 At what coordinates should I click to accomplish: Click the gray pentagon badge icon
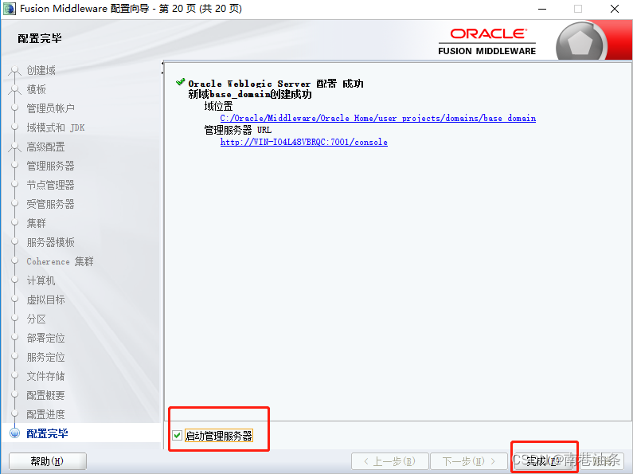tap(581, 43)
